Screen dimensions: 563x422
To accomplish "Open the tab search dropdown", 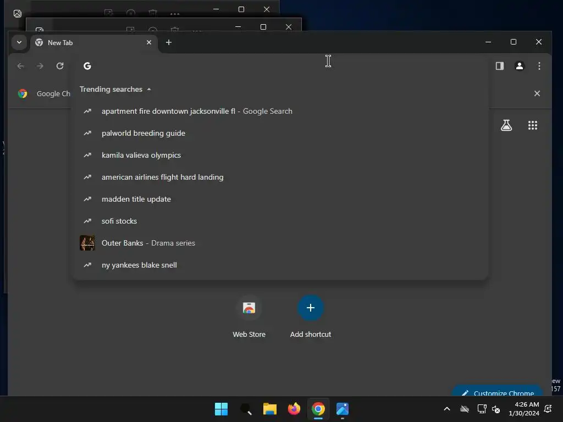I will 19,42.
